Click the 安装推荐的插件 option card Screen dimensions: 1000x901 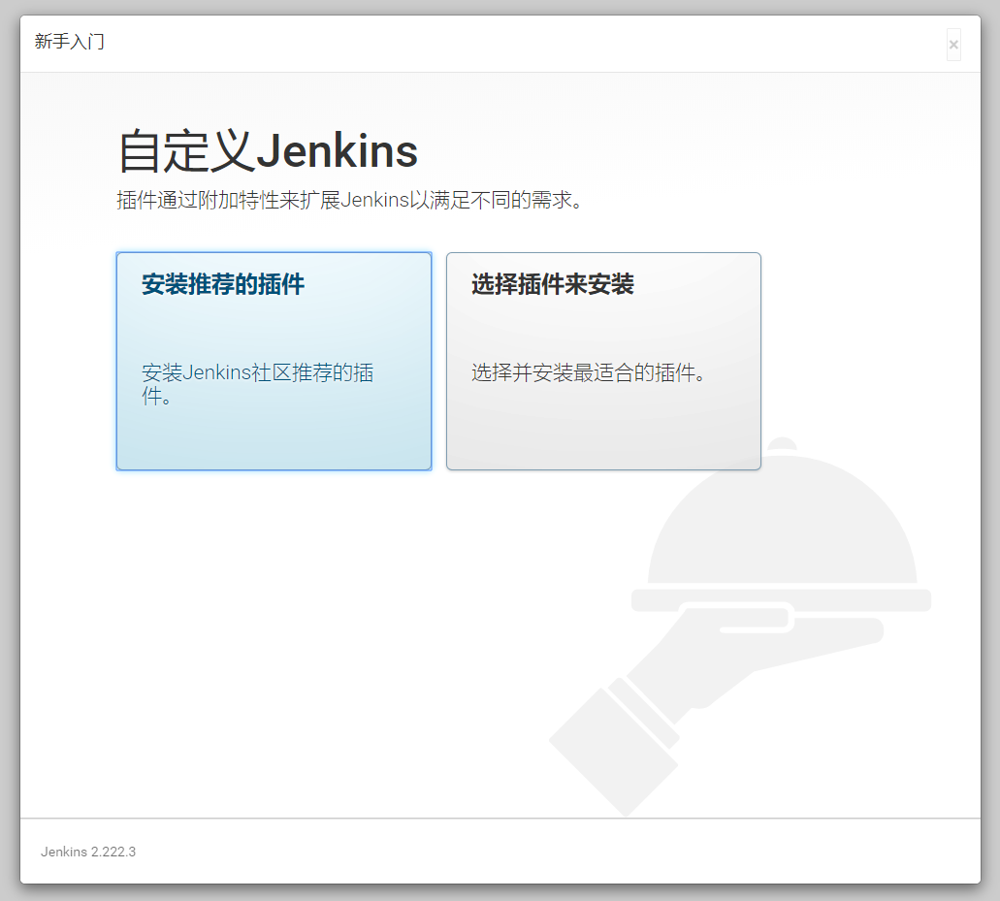pyautogui.click(x=274, y=362)
